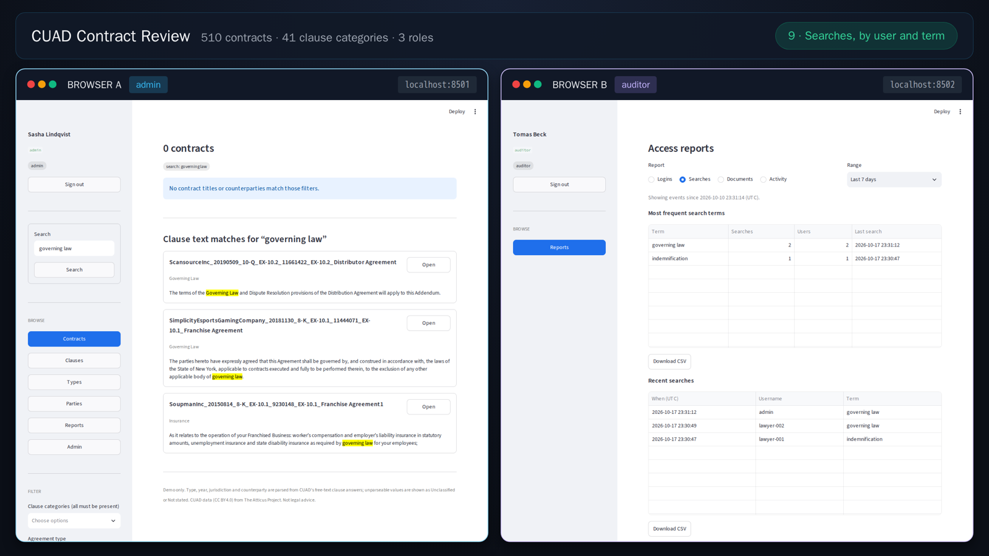This screenshot has width=989, height=556.
Task: Click the When (UTC) column header
Action: [x=702, y=399]
